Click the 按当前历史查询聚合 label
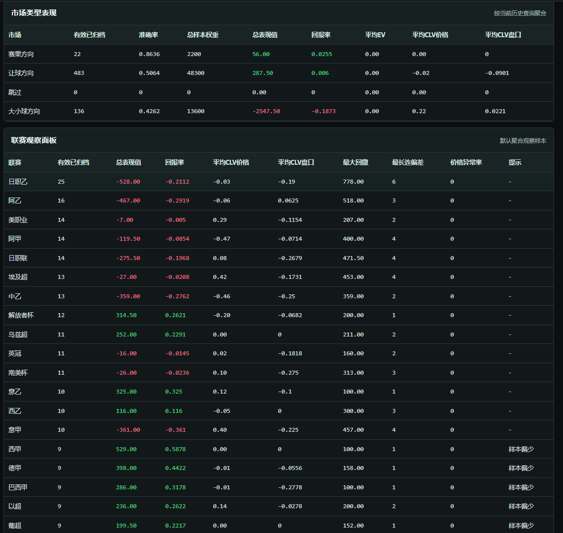Image resolution: width=563 pixels, height=533 pixels. [x=520, y=13]
